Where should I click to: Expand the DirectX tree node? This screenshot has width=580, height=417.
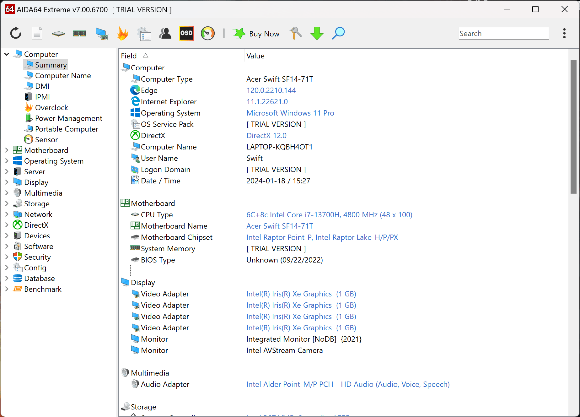point(7,225)
